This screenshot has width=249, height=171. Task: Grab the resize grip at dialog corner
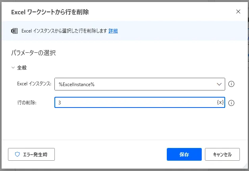tap(245, 167)
